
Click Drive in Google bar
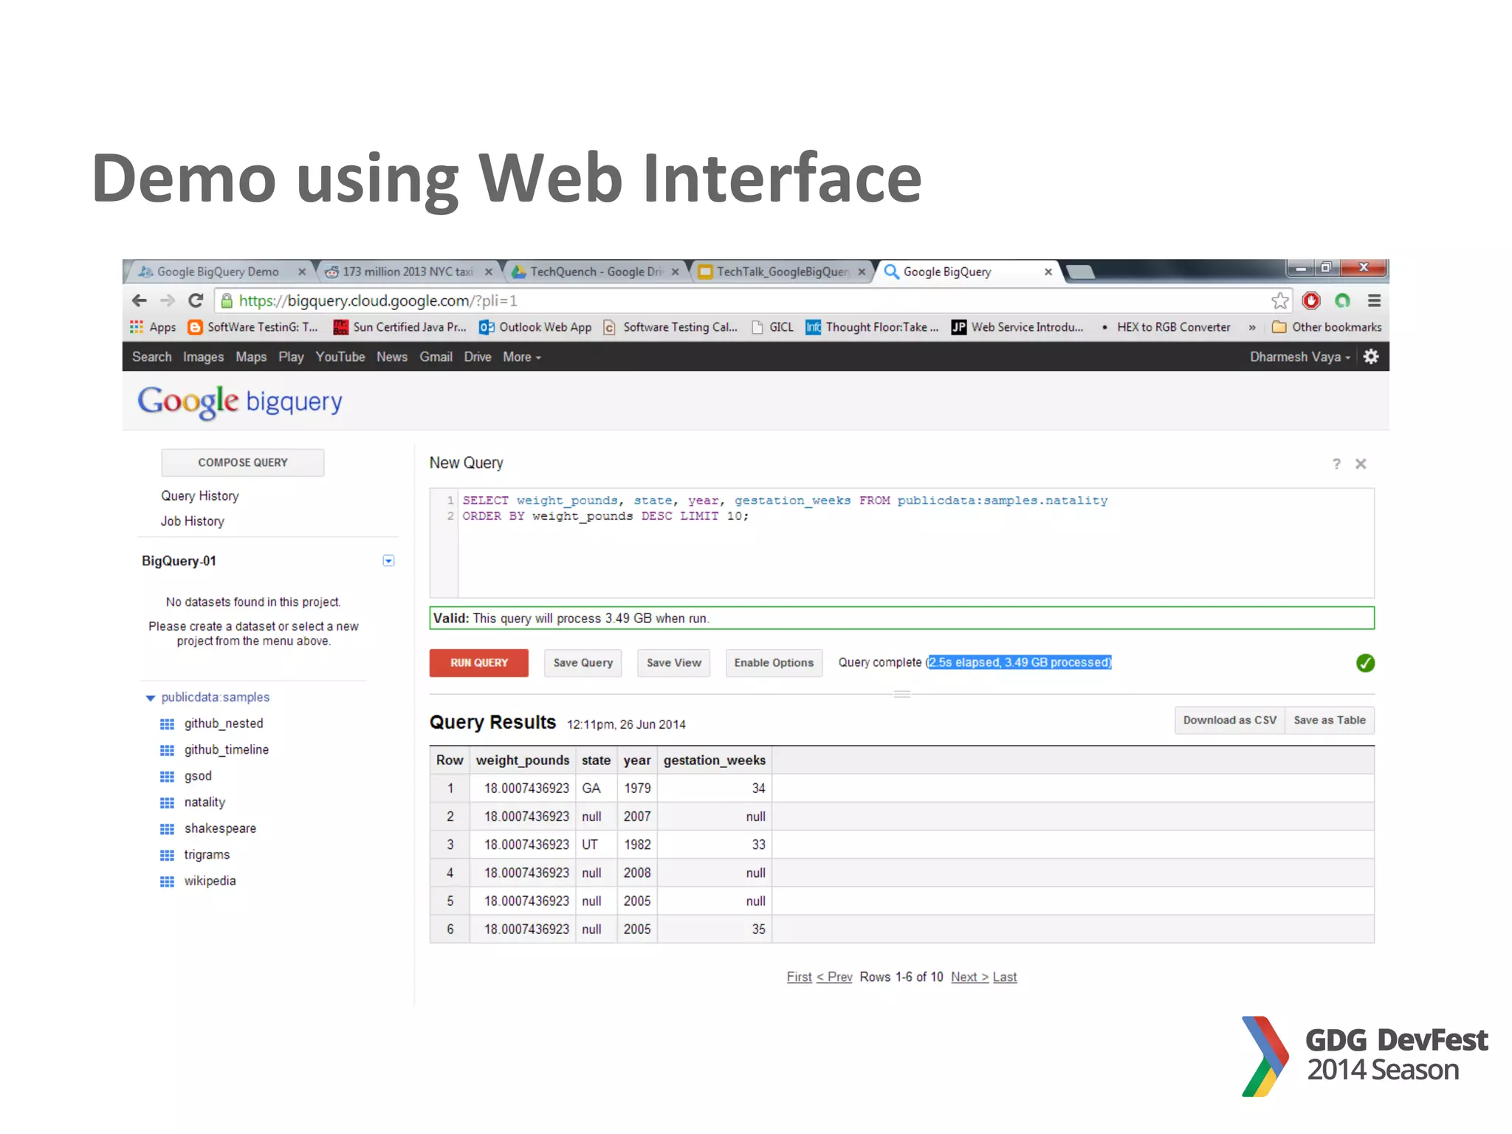pos(478,357)
